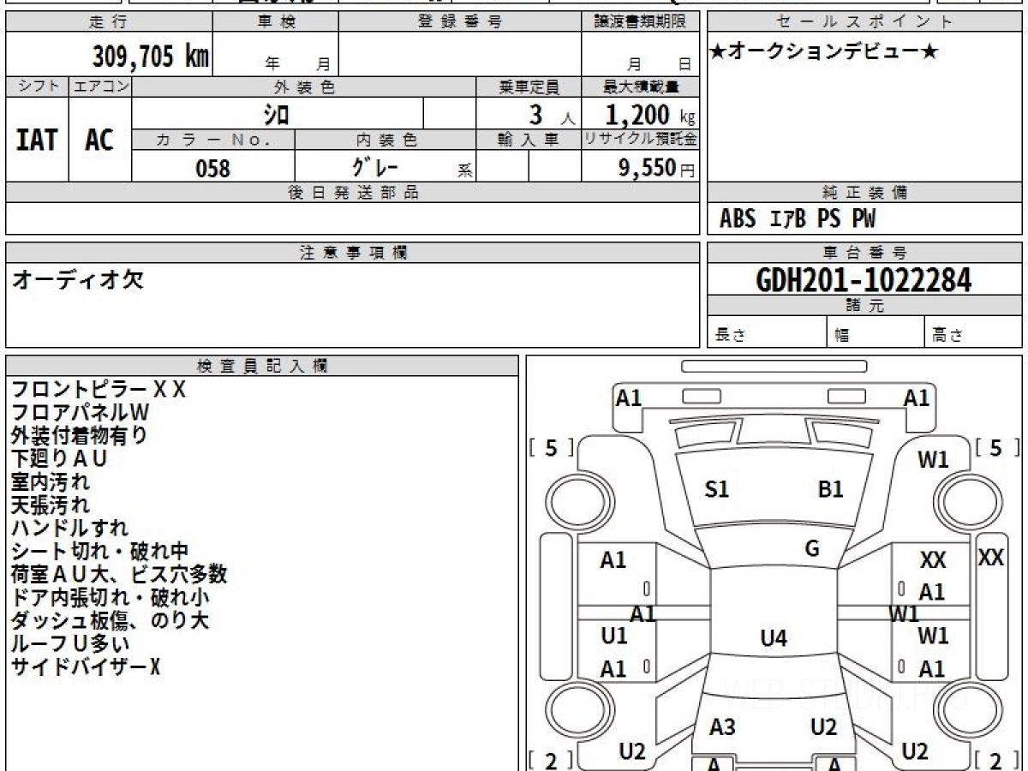
Task: Select the interior color グレー
Action: coord(375,167)
